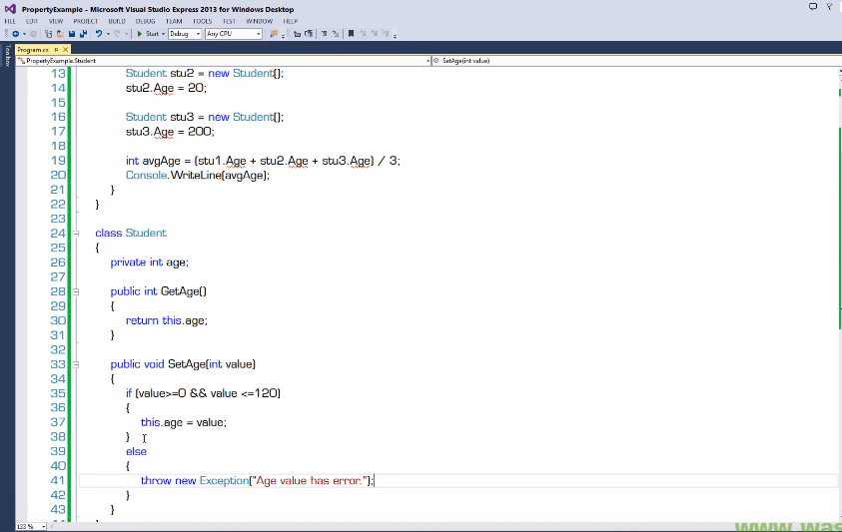Viewport: 842px width, 532px height.
Task: Click the Find in Files toolbar icon
Action: (x=274, y=34)
